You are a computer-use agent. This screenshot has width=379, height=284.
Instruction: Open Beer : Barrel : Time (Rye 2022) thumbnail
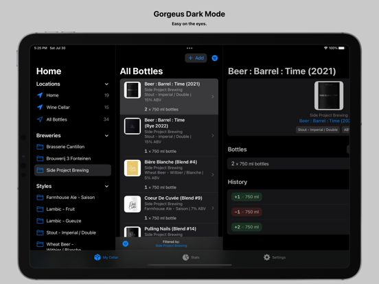pos(133,126)
